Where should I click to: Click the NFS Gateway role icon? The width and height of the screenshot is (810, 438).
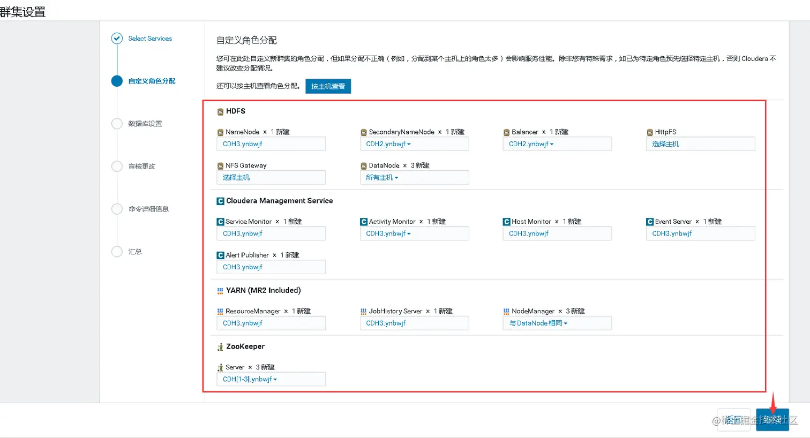coord(220,166)
